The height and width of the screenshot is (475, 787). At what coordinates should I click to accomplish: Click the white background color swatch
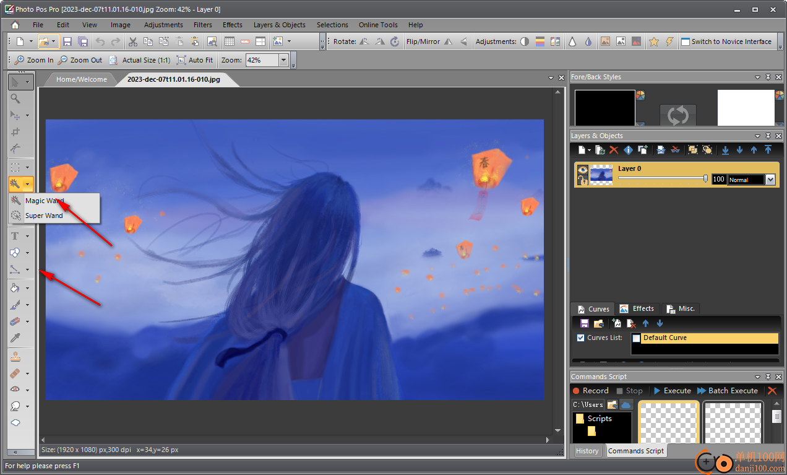click(x=746, y=108)
